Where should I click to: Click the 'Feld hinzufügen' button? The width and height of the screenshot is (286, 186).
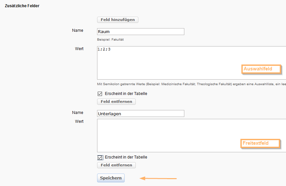click(x=118, y=20)
